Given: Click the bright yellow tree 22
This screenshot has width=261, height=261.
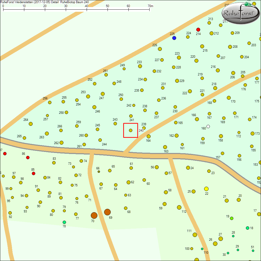Looking at the screenshot, I should (206, 189).
